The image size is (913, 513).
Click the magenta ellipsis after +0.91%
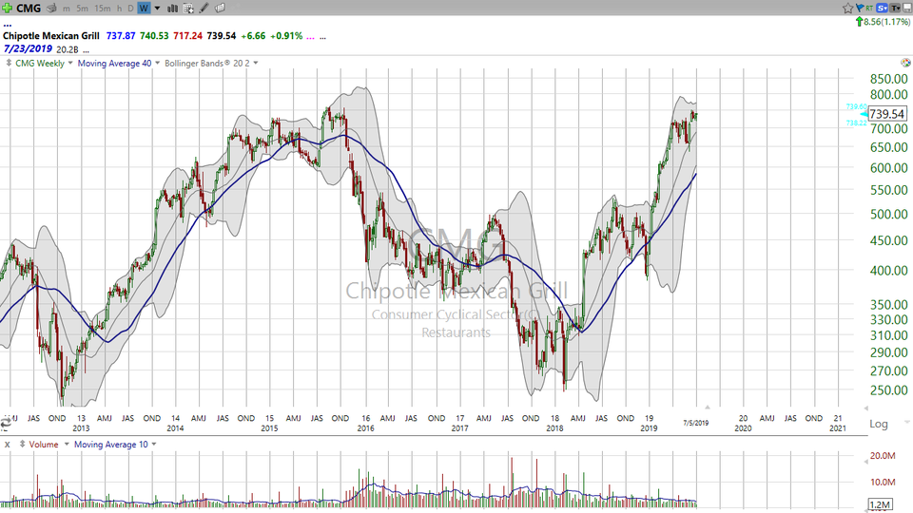pos(310,37)
